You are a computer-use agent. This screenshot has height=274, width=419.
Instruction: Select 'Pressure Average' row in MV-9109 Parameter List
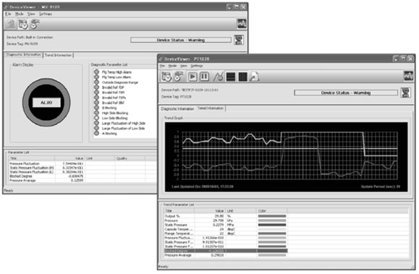click(x=82, y=181)
